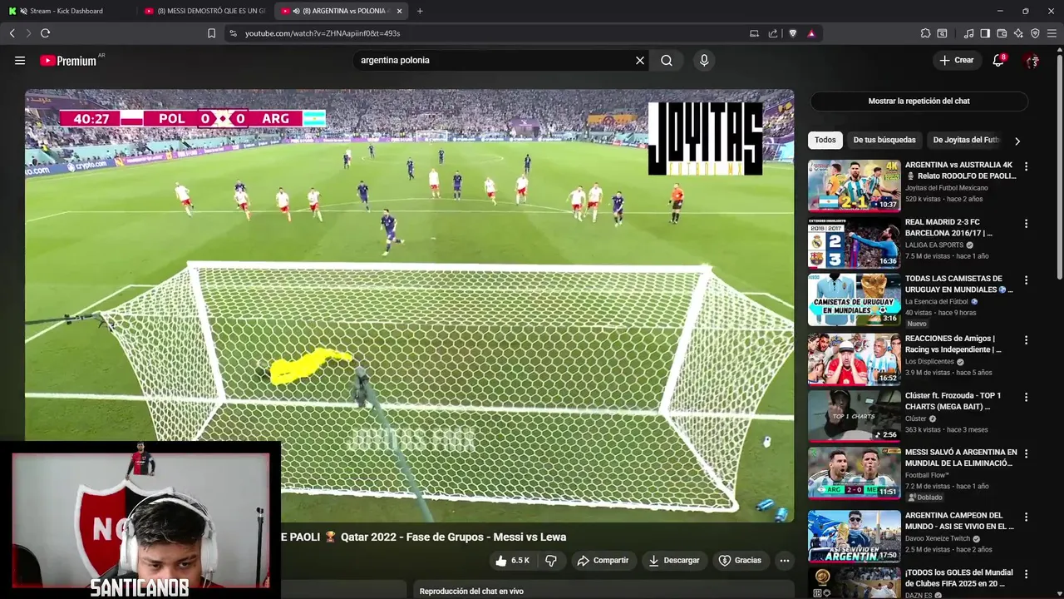Open Leo AI sparkle icon
The height and width of the screenshot is (599, 1064).
pos(1018,33)
